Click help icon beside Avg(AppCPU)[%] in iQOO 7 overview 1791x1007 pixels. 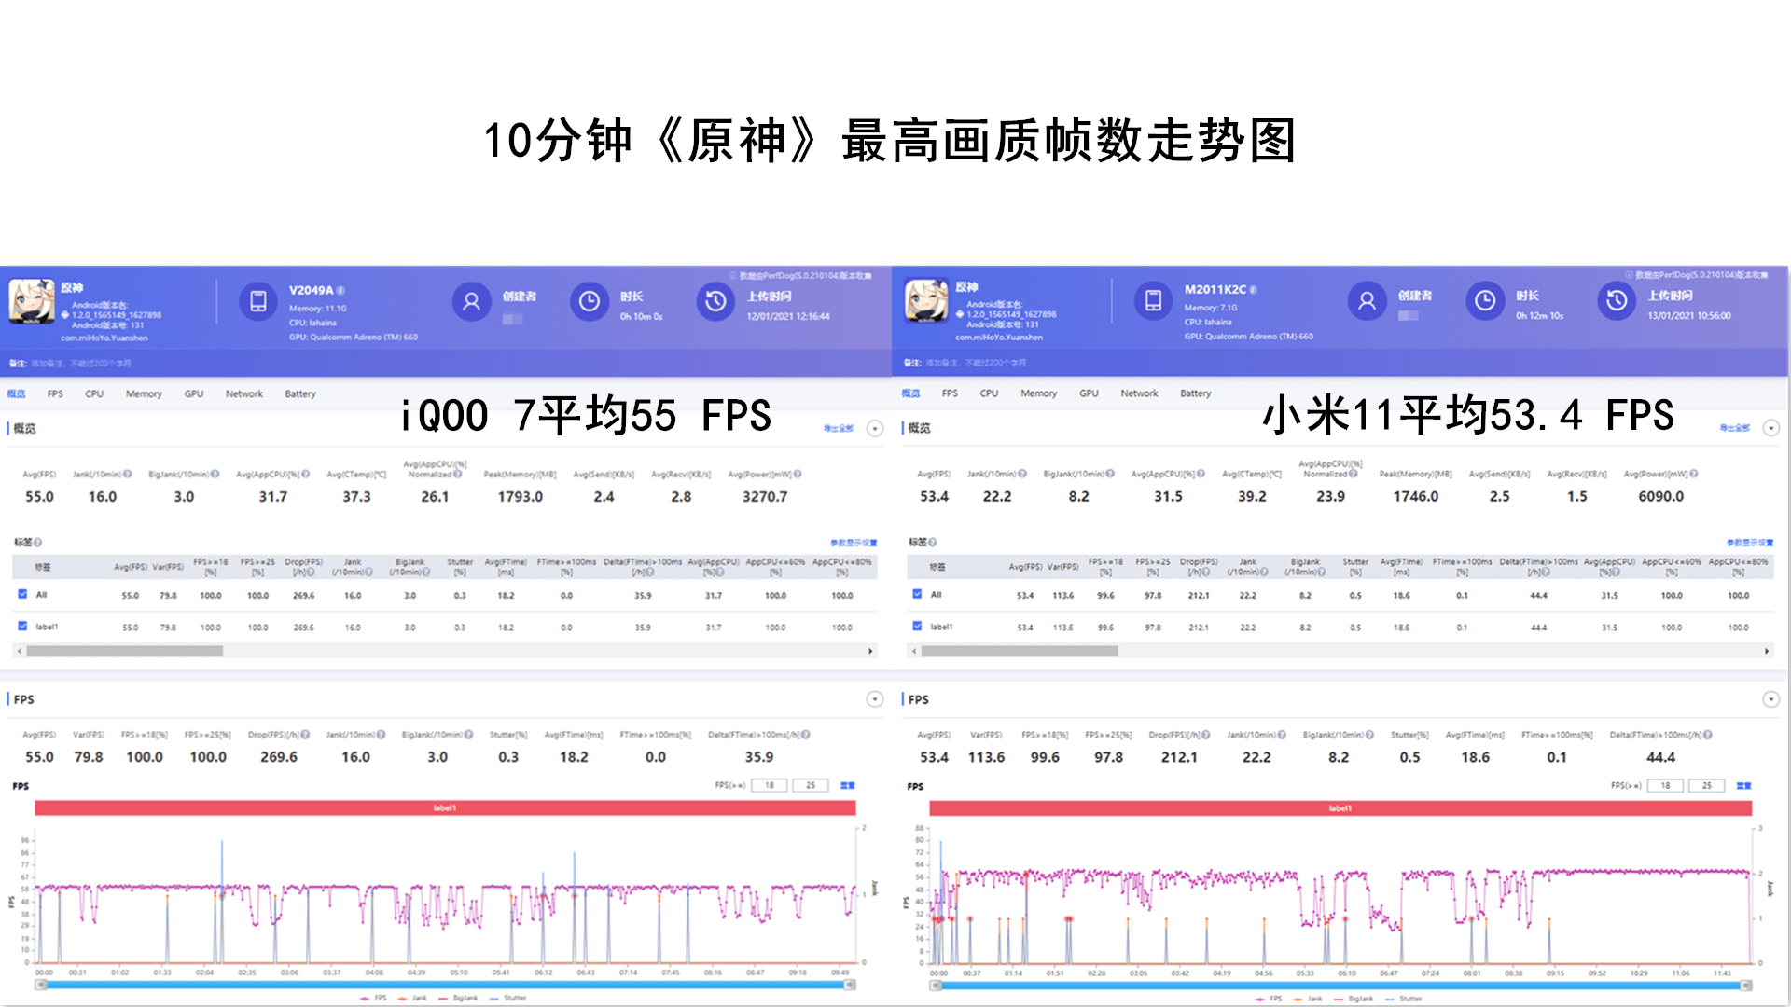click(306, 474)
